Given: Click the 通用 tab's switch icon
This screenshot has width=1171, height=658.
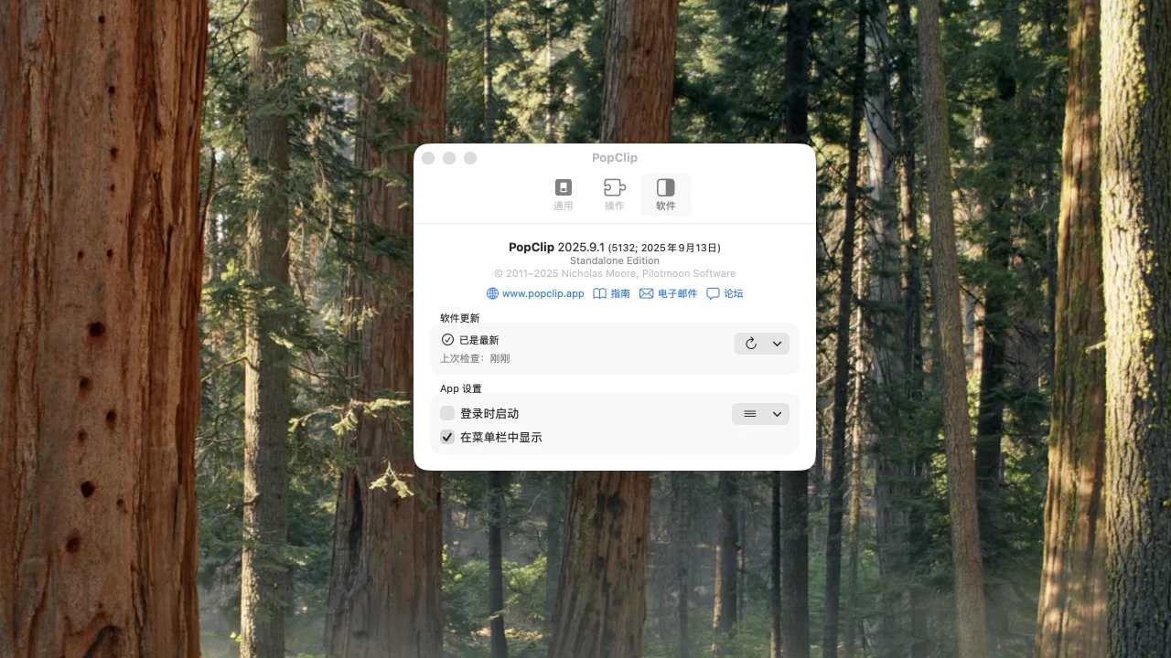Looking at the screenshot, I should [x=564, y=187].
